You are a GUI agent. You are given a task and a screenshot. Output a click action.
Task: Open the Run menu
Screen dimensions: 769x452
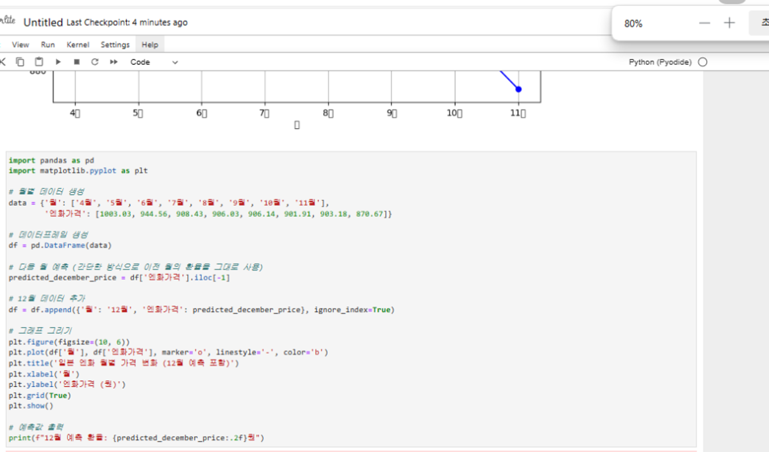(x=48, y=45)
